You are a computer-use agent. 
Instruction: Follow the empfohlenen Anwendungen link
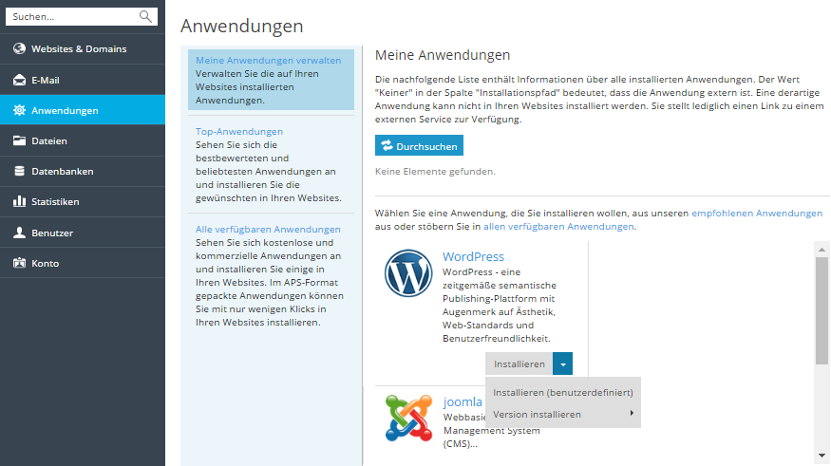click(757, 214)
